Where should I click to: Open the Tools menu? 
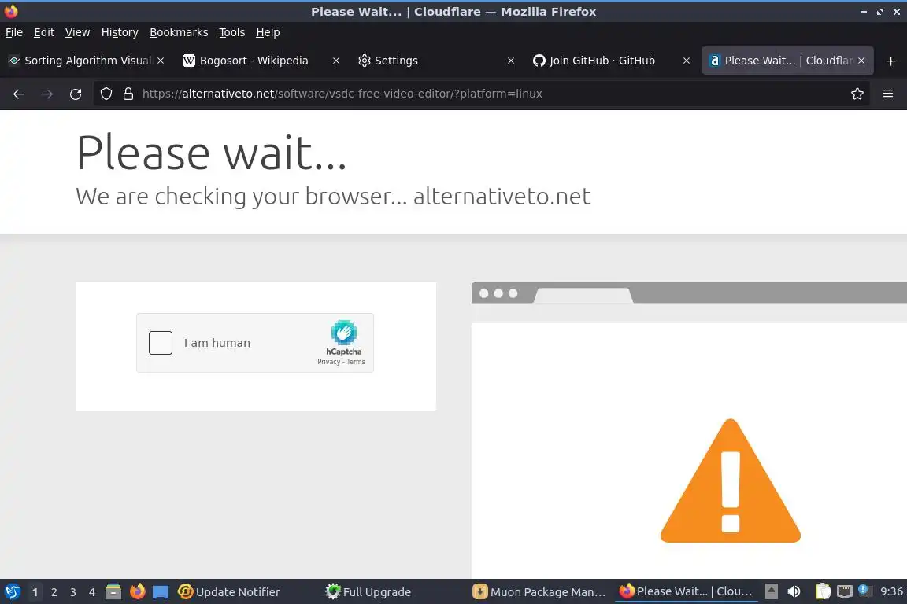click(x=232, y=32)
